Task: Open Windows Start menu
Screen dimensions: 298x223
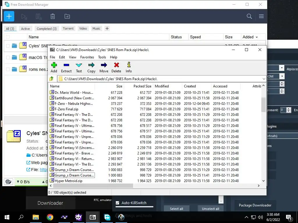Action: (7, 217)
